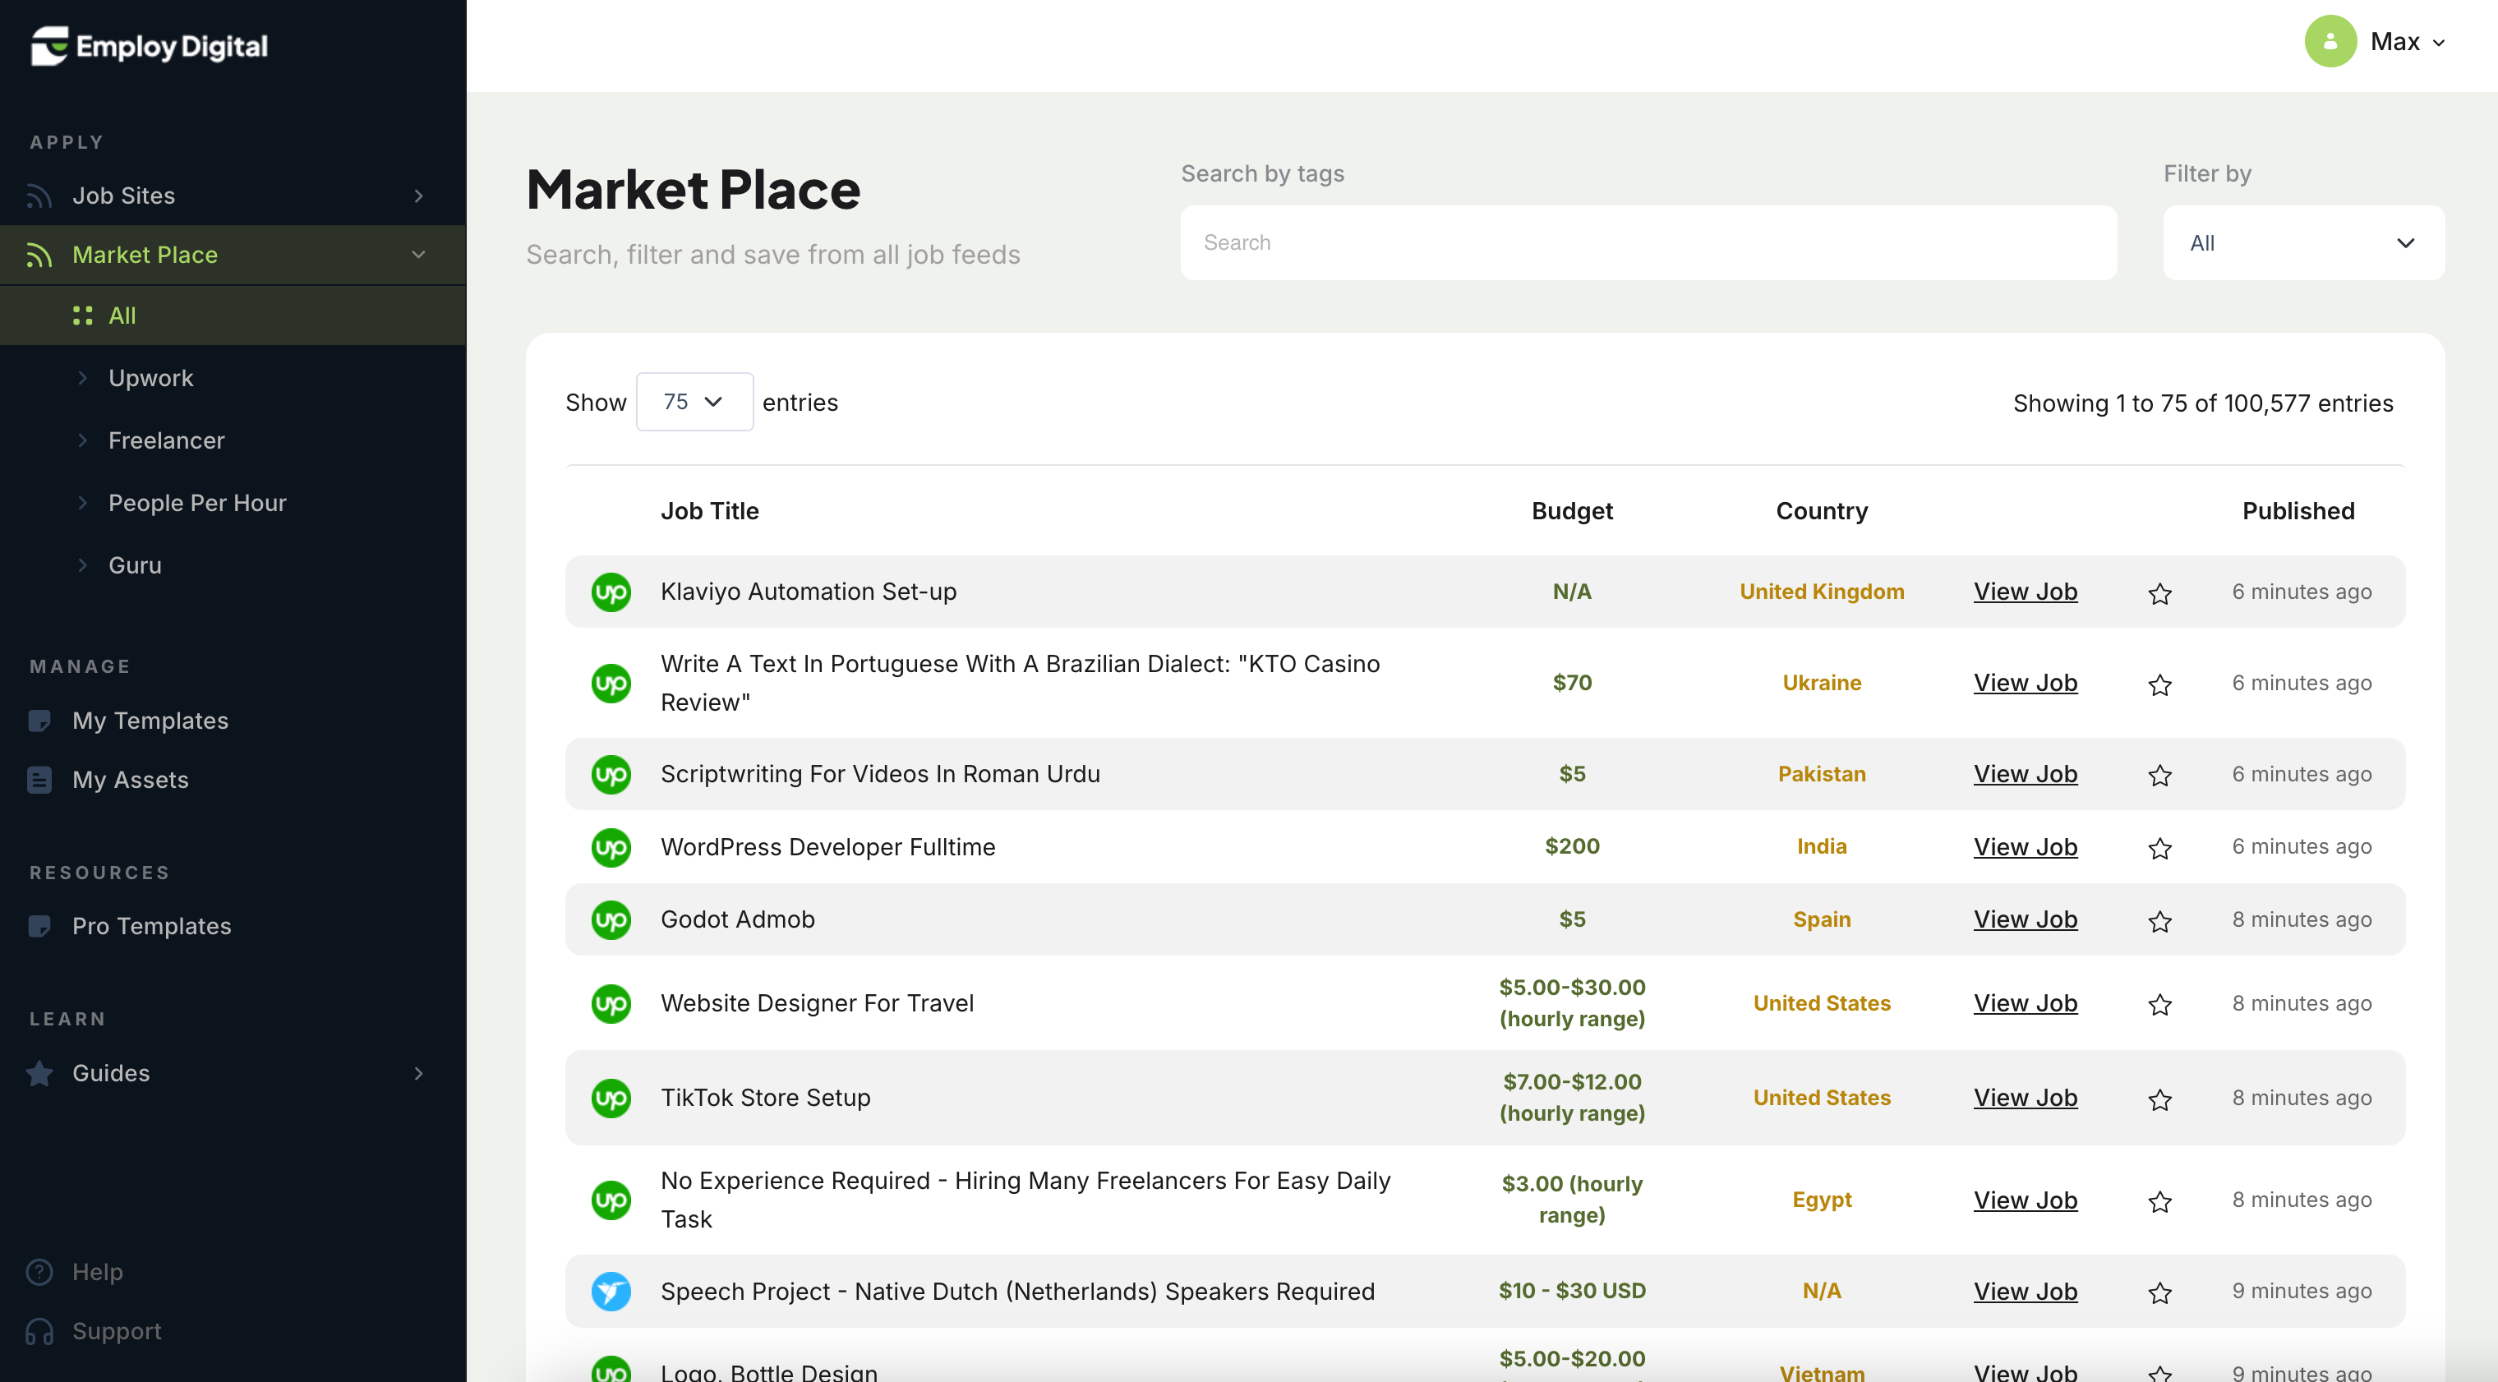Collapse Market Place with its chevron
The width and height of the screenshot is (2498, 1382).
pos(419,255)
